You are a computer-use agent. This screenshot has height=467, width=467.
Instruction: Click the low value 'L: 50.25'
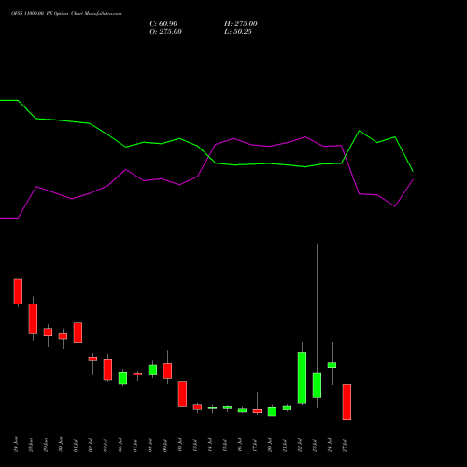pos(238,32)
